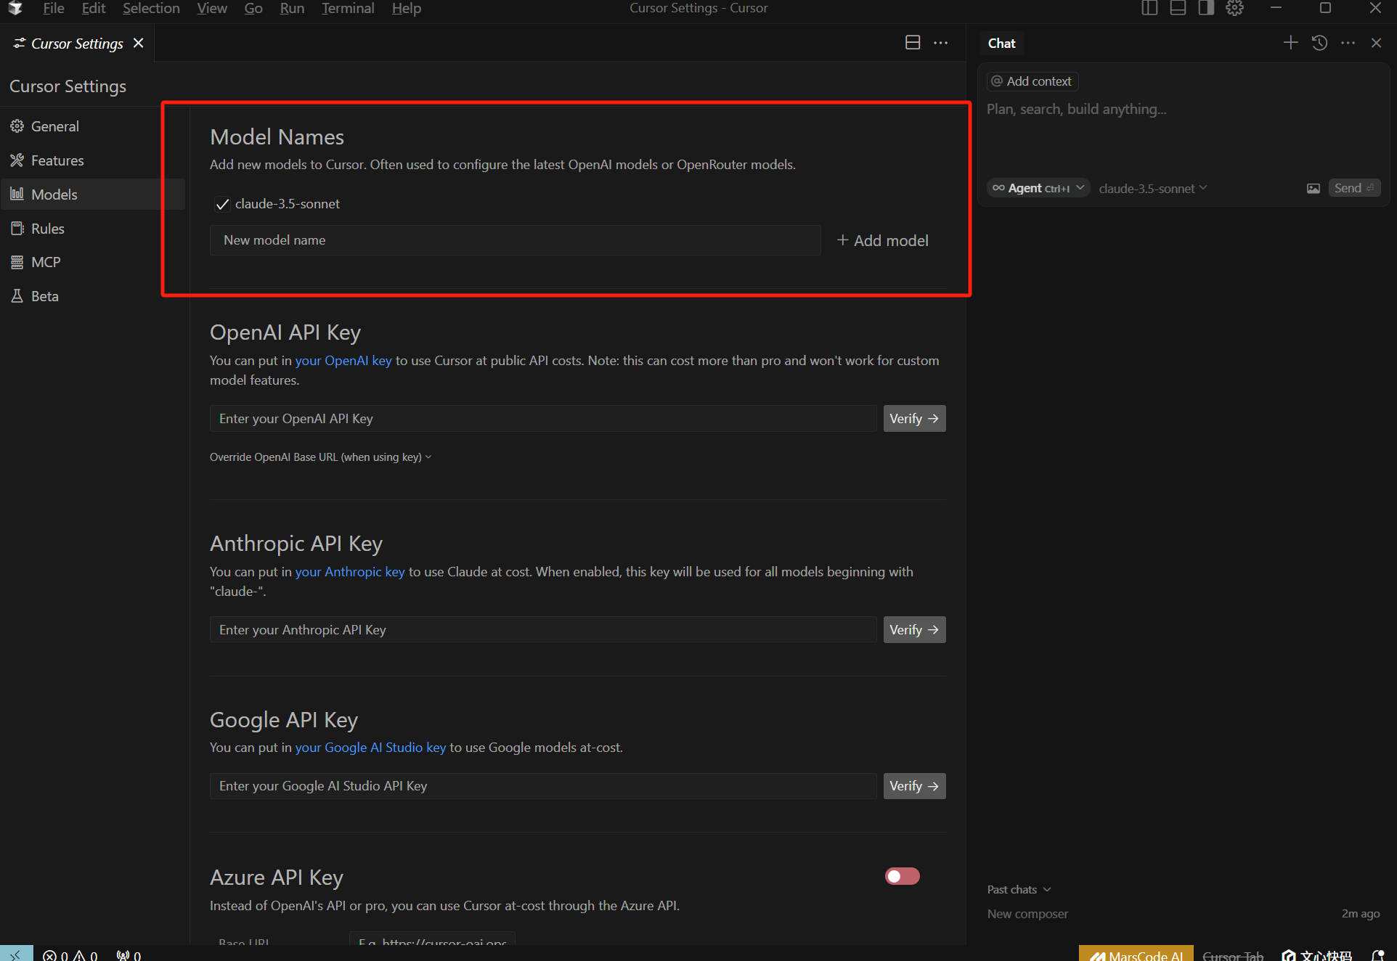Open 'your Anthropic key' link

click(349, 572)
